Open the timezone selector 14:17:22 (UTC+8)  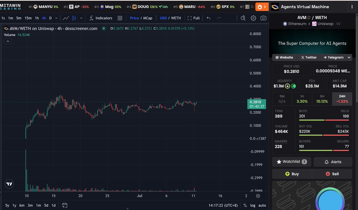click(x=223, y=205)
